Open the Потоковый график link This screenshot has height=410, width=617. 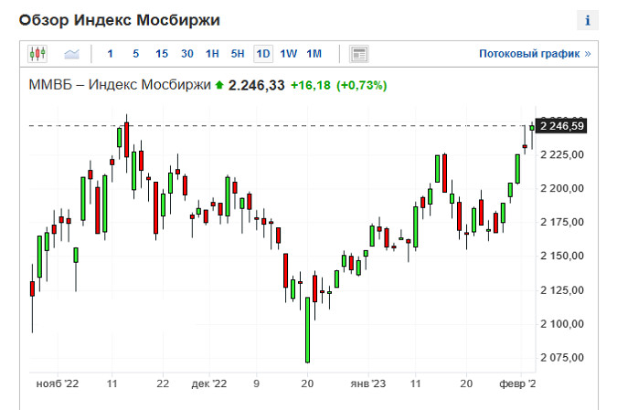pos(534,54)
